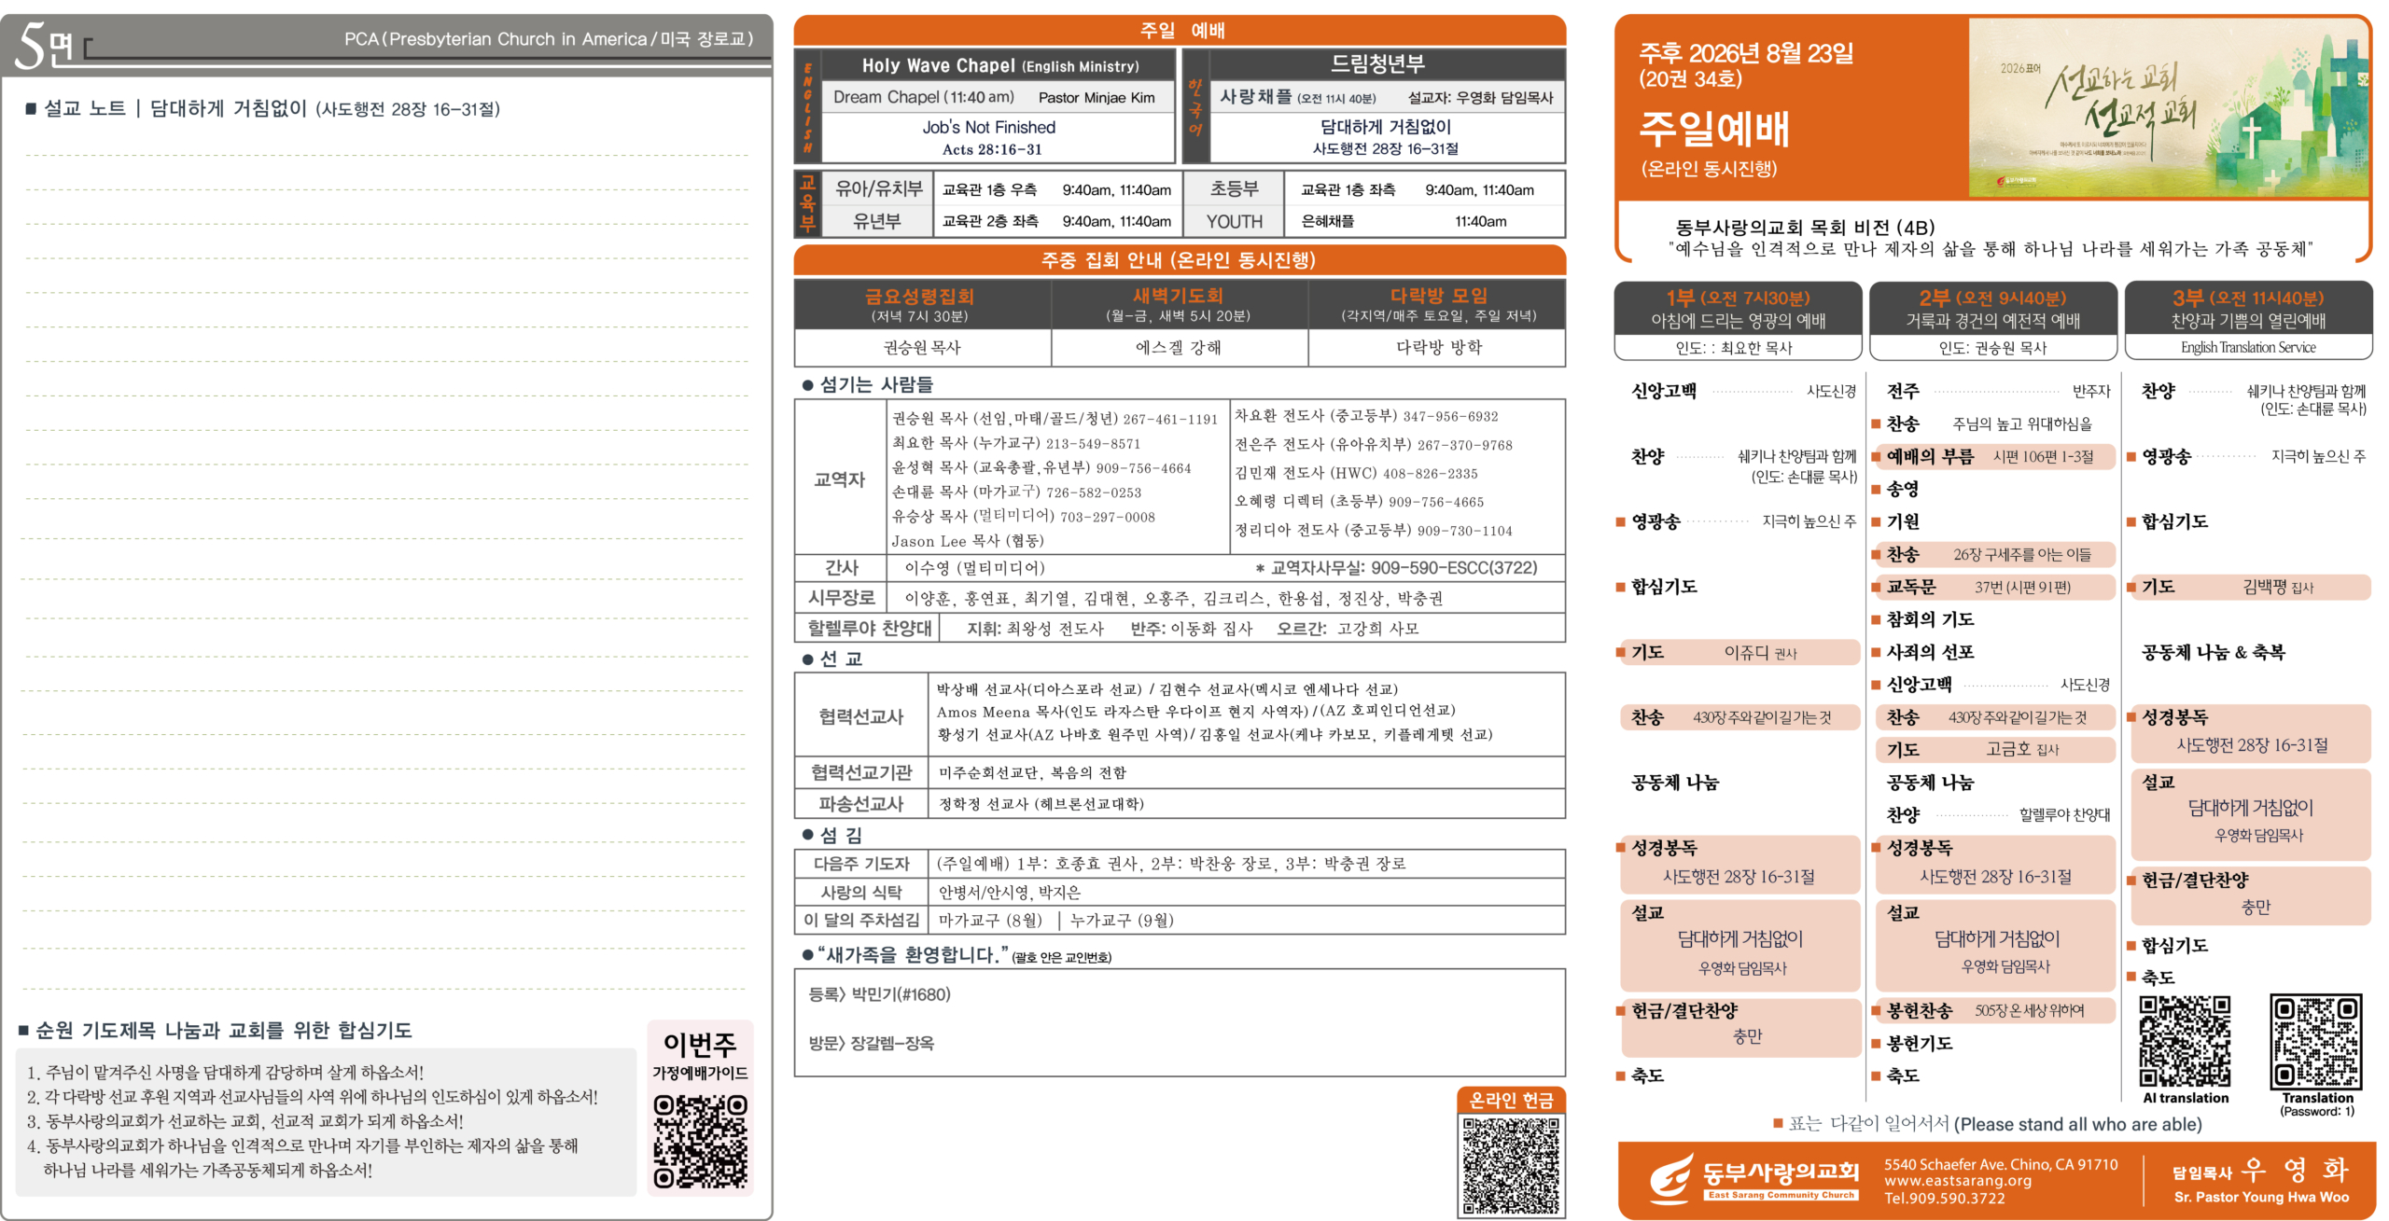This screenshot has height=1221, width=2389.
Task: Select the 파송선교사 row label
Action: coord(861,804)
